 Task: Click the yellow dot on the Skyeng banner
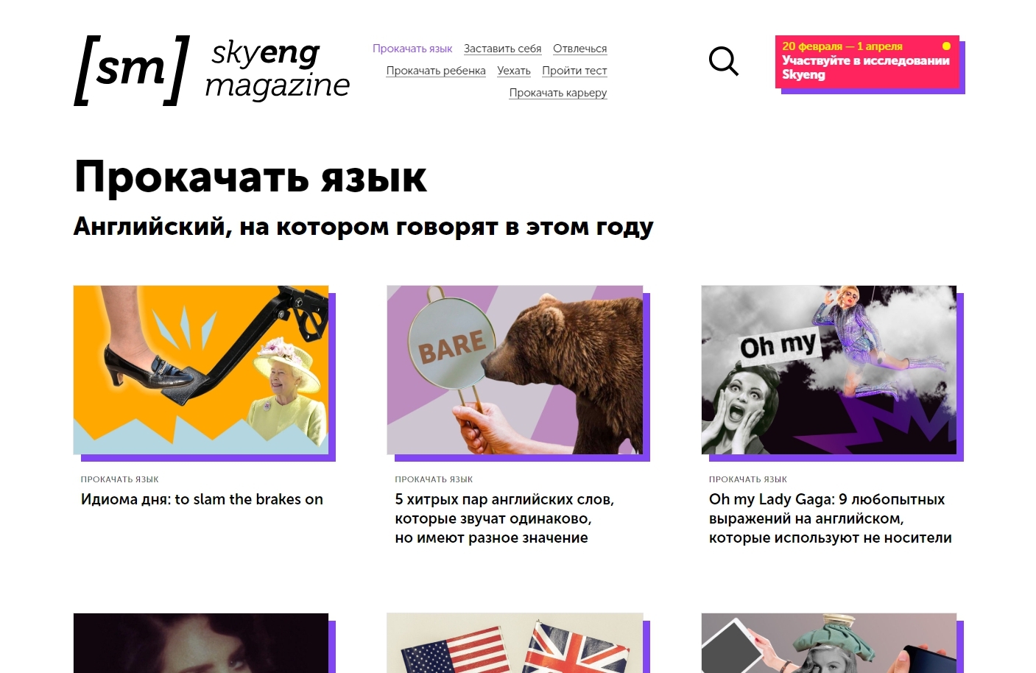(947, 46)
